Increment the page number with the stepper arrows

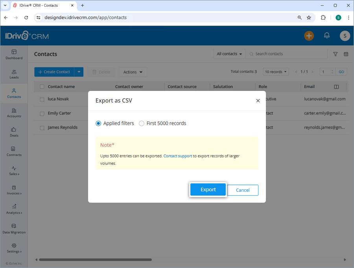pyautogui.click(x=332, y=70)
